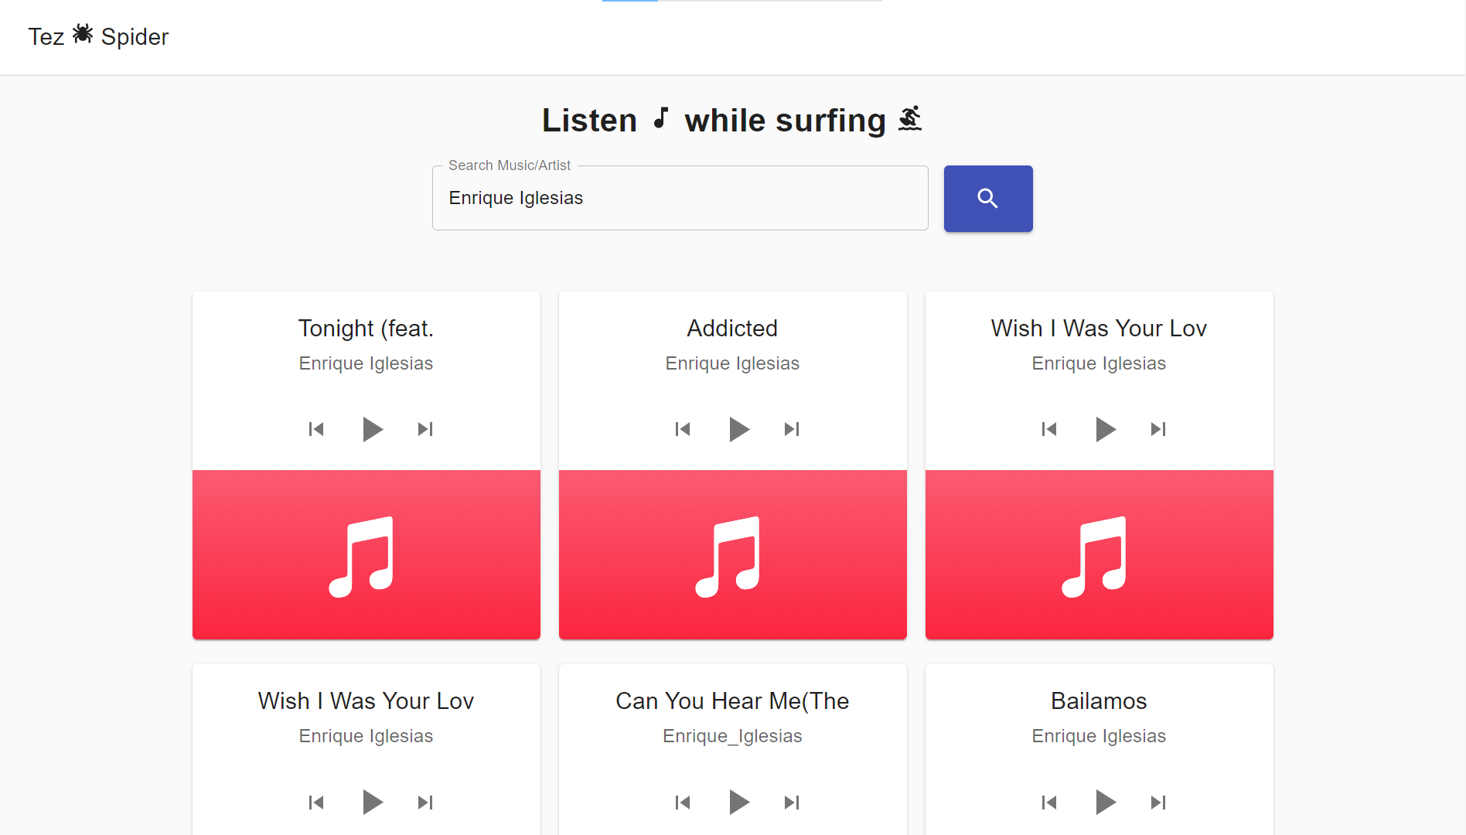Click the Listen while surfing heading
This screenshot has height=835, width=1466.
click(732, 120)
